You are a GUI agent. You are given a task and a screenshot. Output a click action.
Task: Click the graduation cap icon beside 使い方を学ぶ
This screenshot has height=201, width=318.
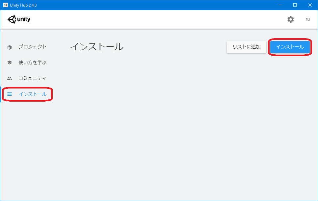10,63
